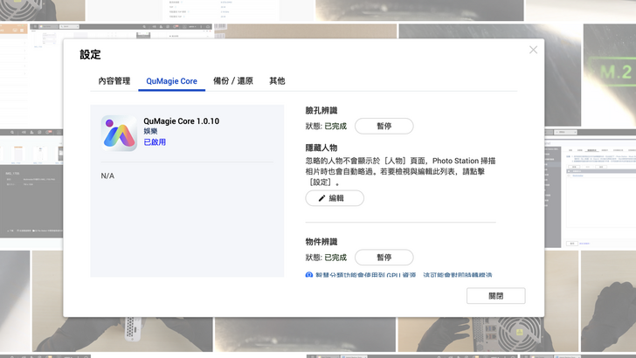The width and height of the screenshot is (636, 358).
Task: Pause face recognition with its 暫停 button
Action: [384, 126]
